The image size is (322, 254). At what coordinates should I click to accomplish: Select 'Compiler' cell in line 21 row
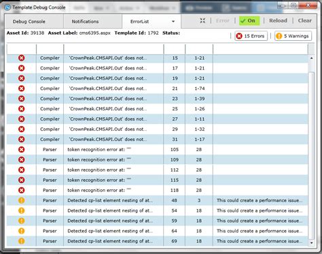(x=50, y=89)
